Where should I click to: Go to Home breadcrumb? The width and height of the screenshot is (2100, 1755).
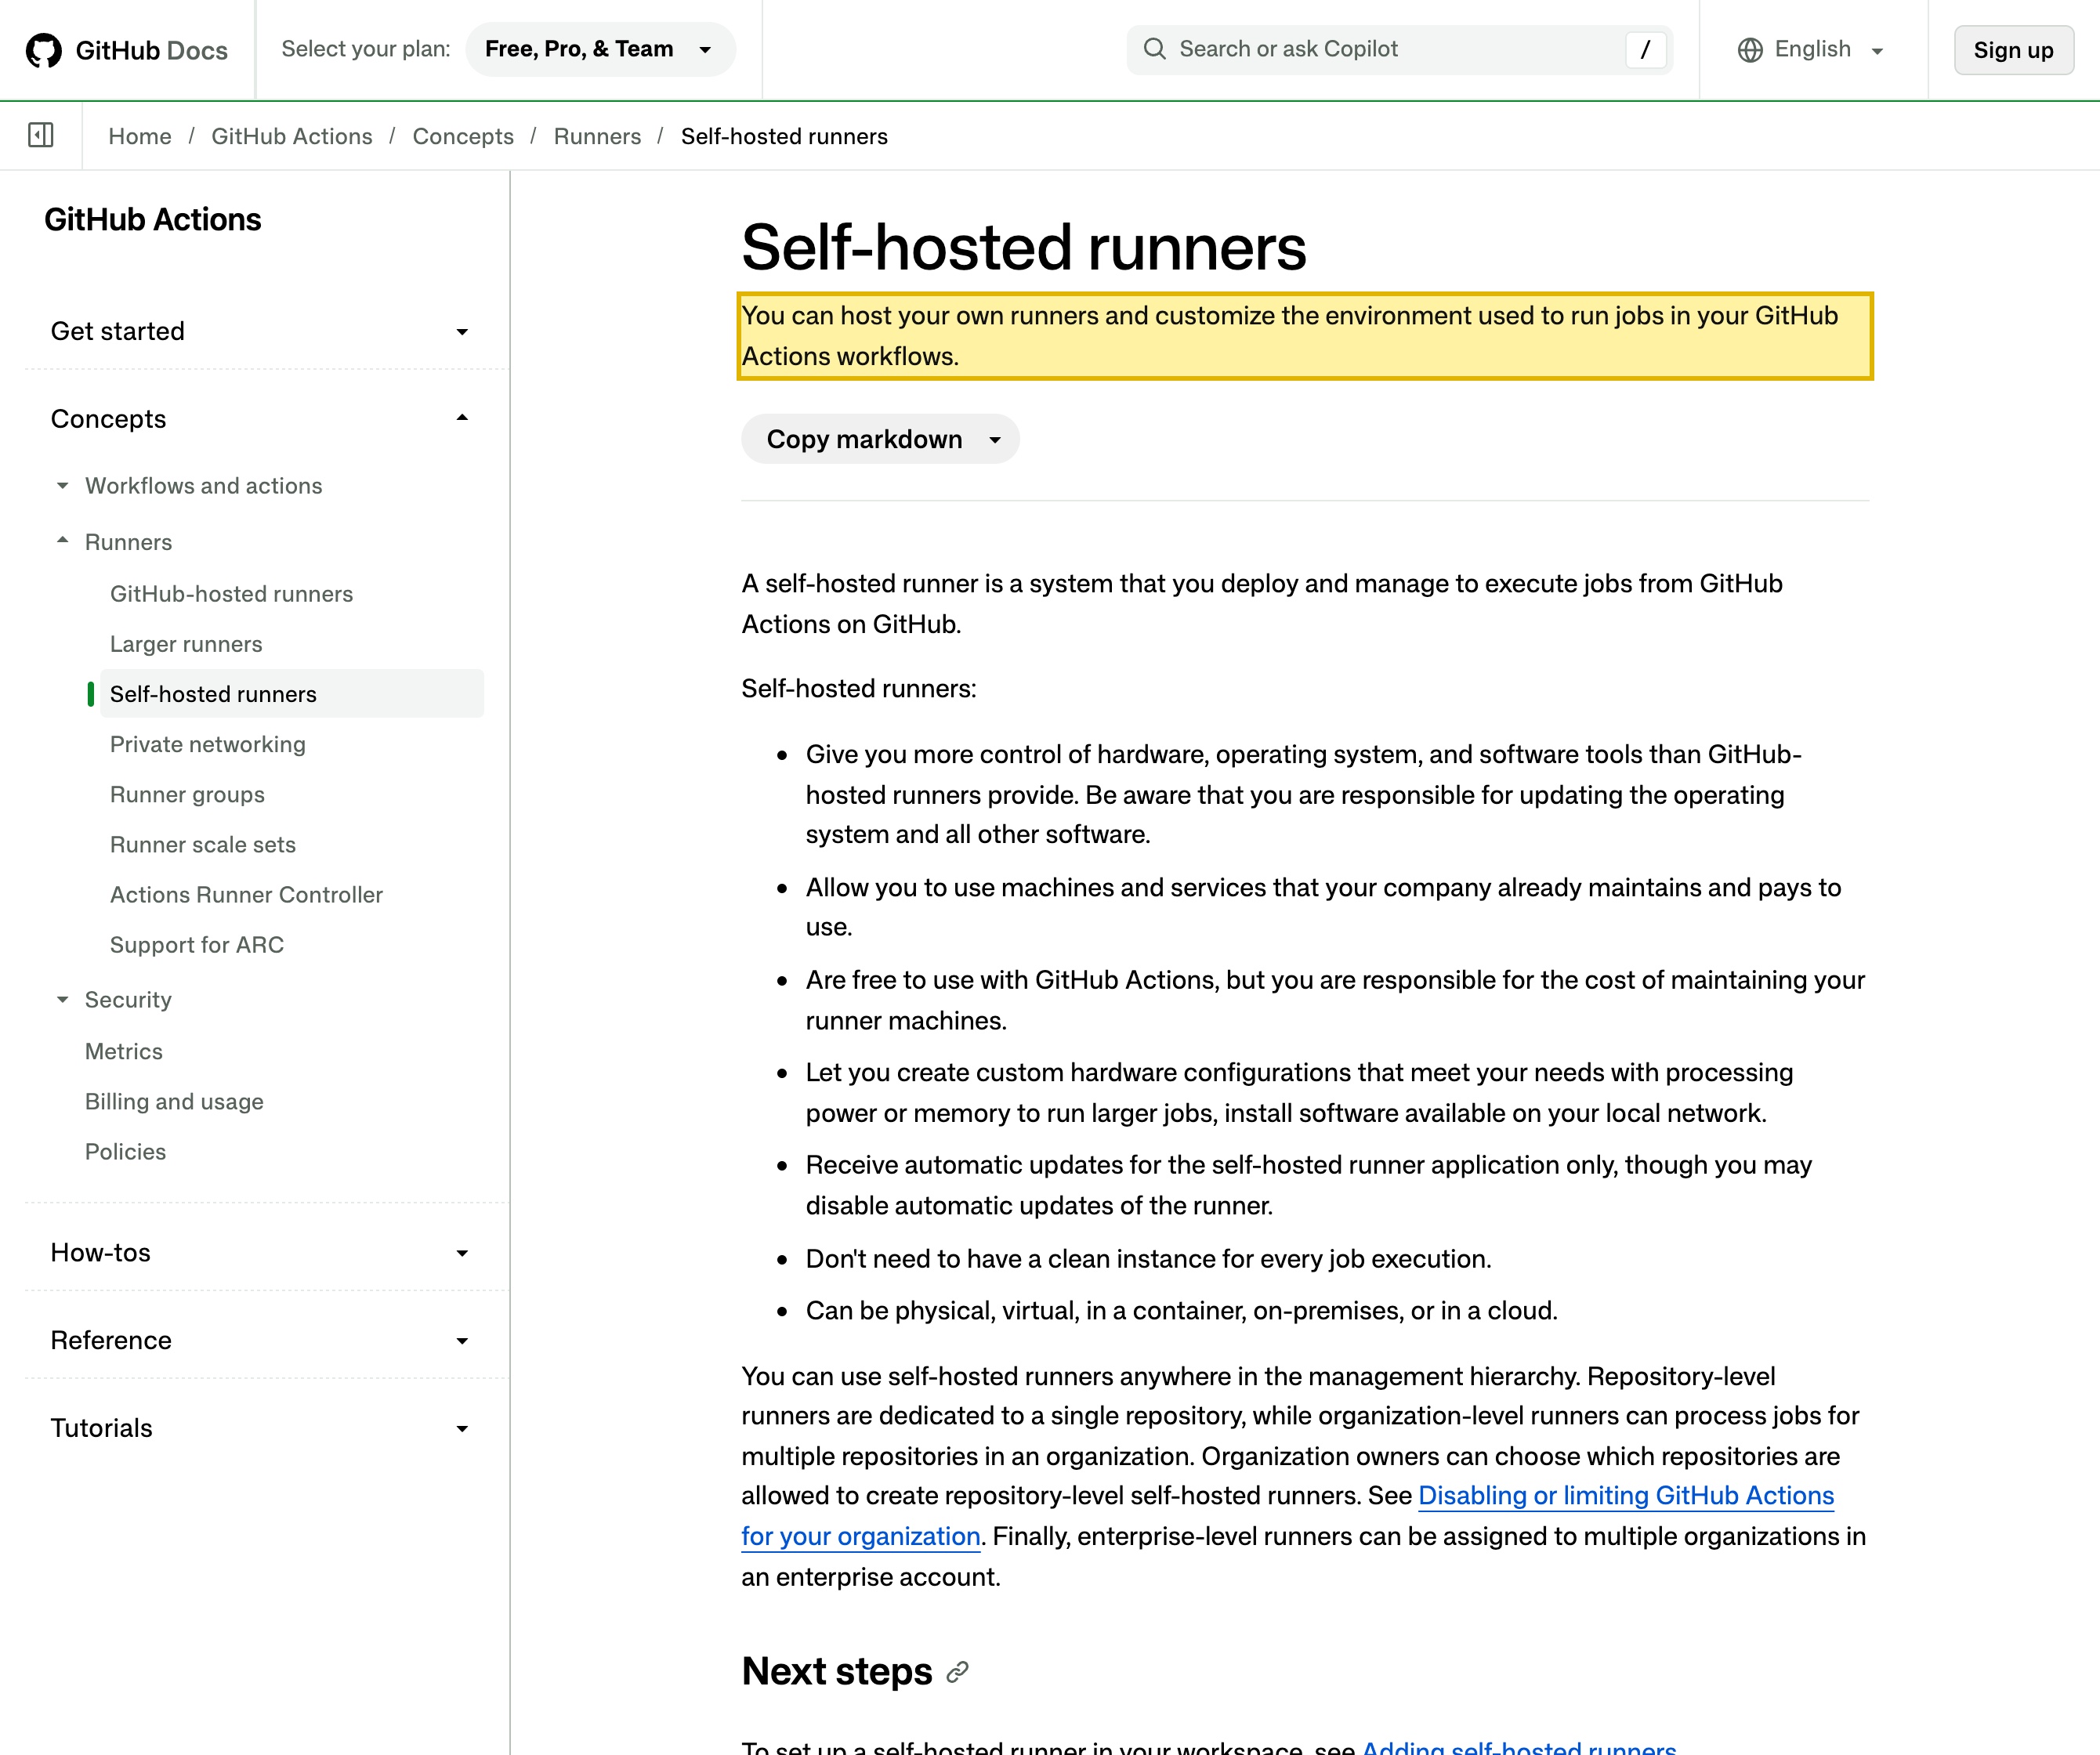[140, 136]
